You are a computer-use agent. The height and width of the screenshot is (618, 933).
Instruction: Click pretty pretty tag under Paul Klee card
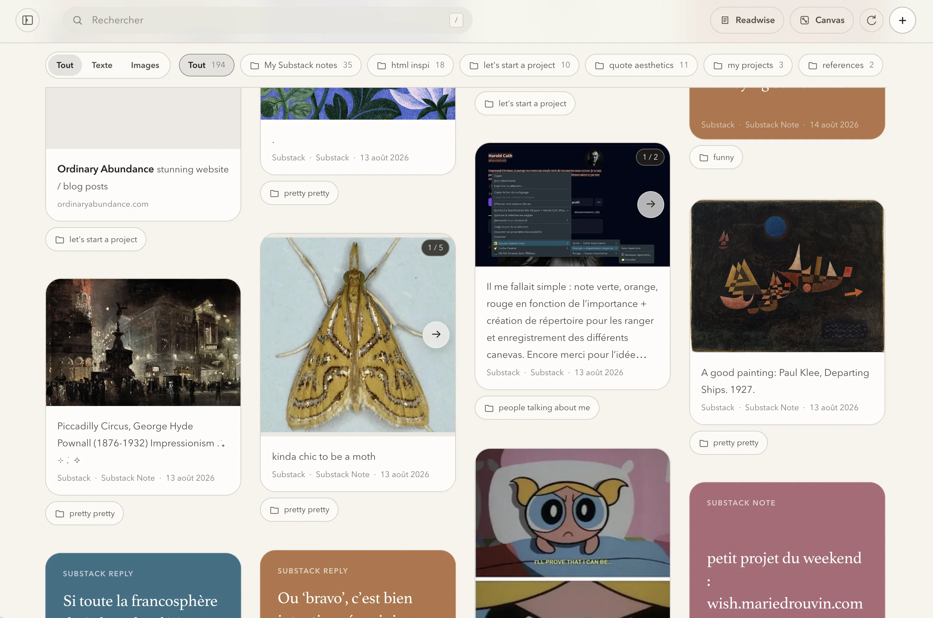[729, 442]
